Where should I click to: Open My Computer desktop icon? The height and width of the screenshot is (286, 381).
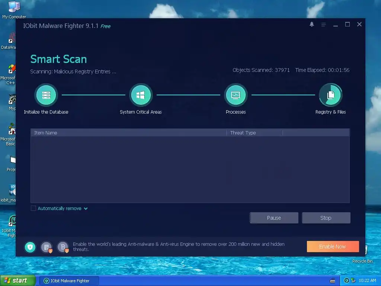click(14, 10)
